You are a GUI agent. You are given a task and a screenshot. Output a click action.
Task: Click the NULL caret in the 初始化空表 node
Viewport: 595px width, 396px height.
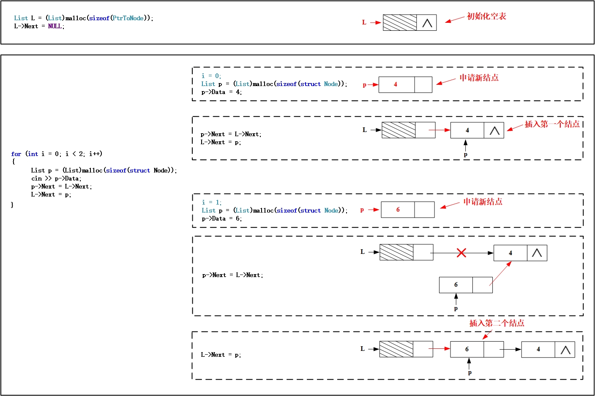(427, 23)
